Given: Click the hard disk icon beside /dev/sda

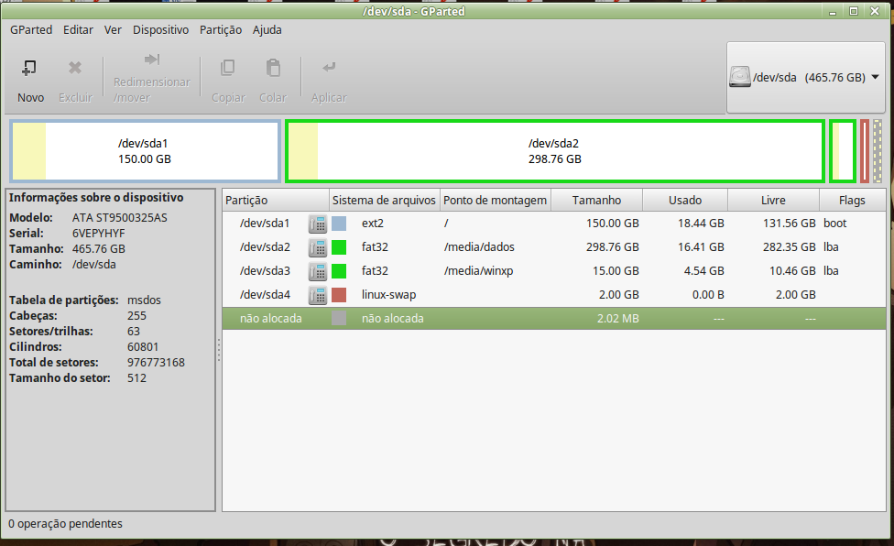Looking at the screenshot, I should click(x=740, y=77).
